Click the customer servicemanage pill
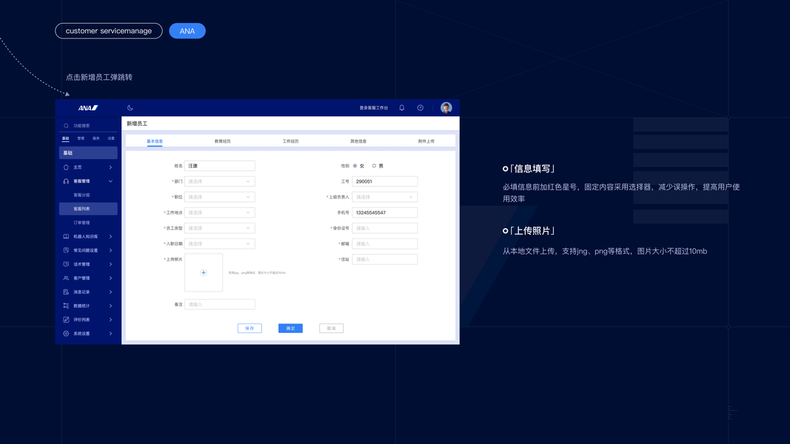 pyautogui.click(x=109, y=30)
